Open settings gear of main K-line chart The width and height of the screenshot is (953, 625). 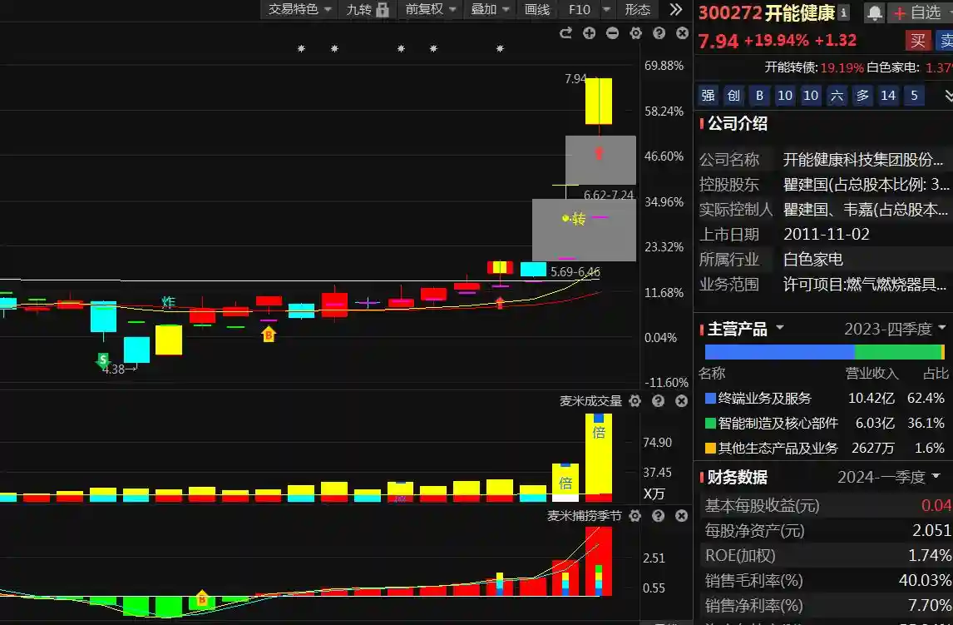(x=636, y=33)
